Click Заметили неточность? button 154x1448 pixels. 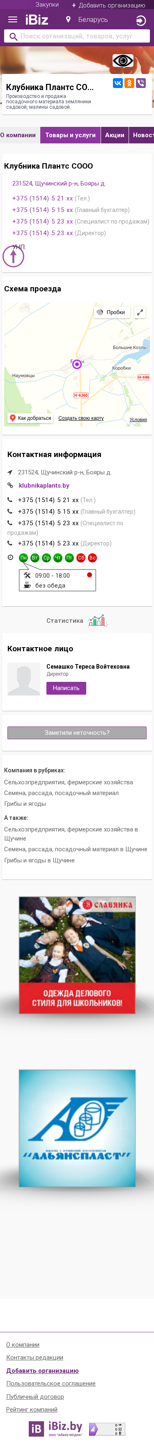pos(77,732)
